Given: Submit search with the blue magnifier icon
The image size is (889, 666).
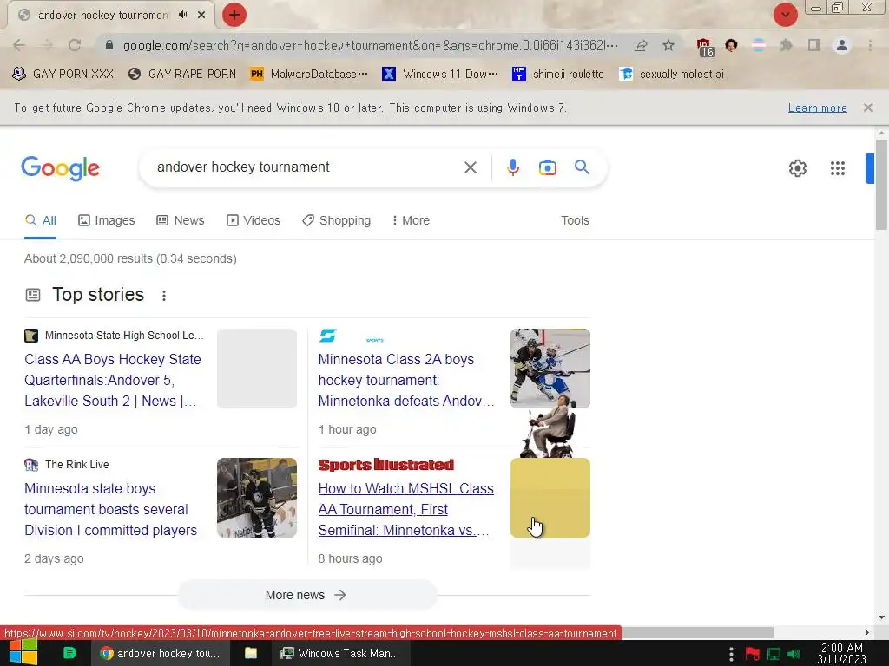Looking at the screenshot, I should tap(583, 167).
